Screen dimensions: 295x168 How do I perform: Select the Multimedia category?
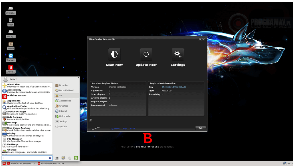[66, 116]
